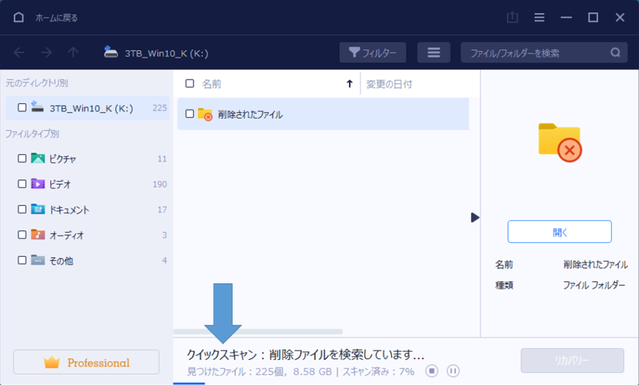639x385 pixels.
Task: Open the フィルター (filter) tool
Action: click(x=373, y=52)
